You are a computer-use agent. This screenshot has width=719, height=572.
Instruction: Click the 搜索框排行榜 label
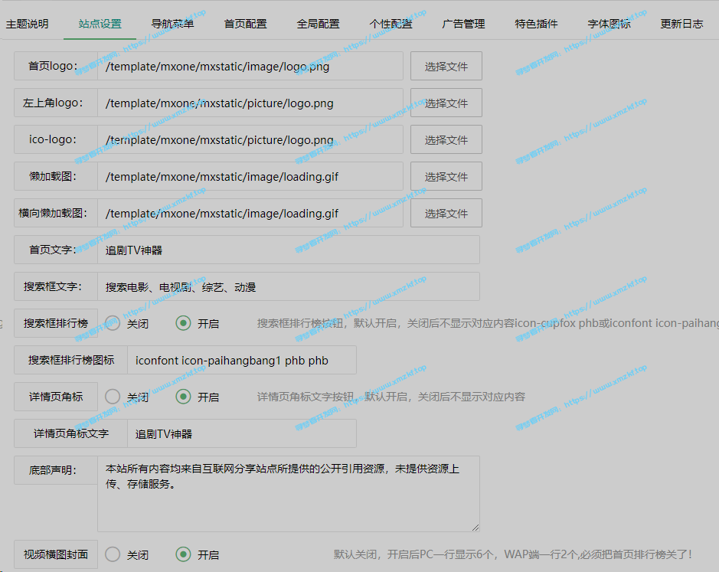tap(55, 323)
